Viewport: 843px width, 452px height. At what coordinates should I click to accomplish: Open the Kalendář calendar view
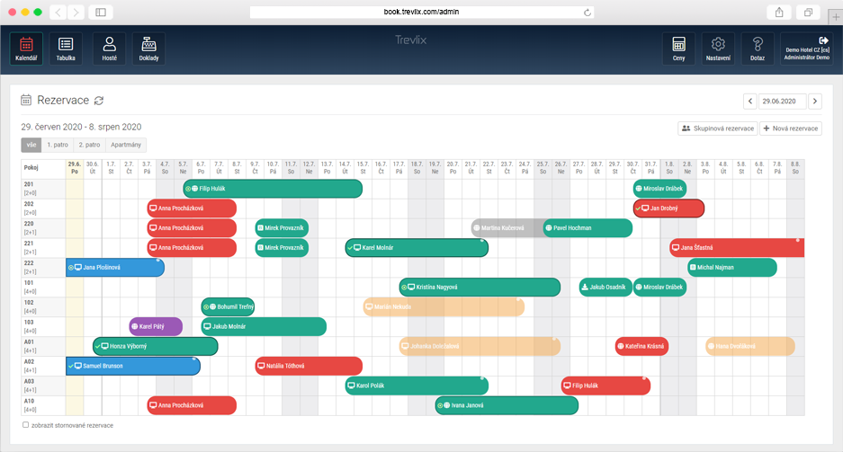26,49
